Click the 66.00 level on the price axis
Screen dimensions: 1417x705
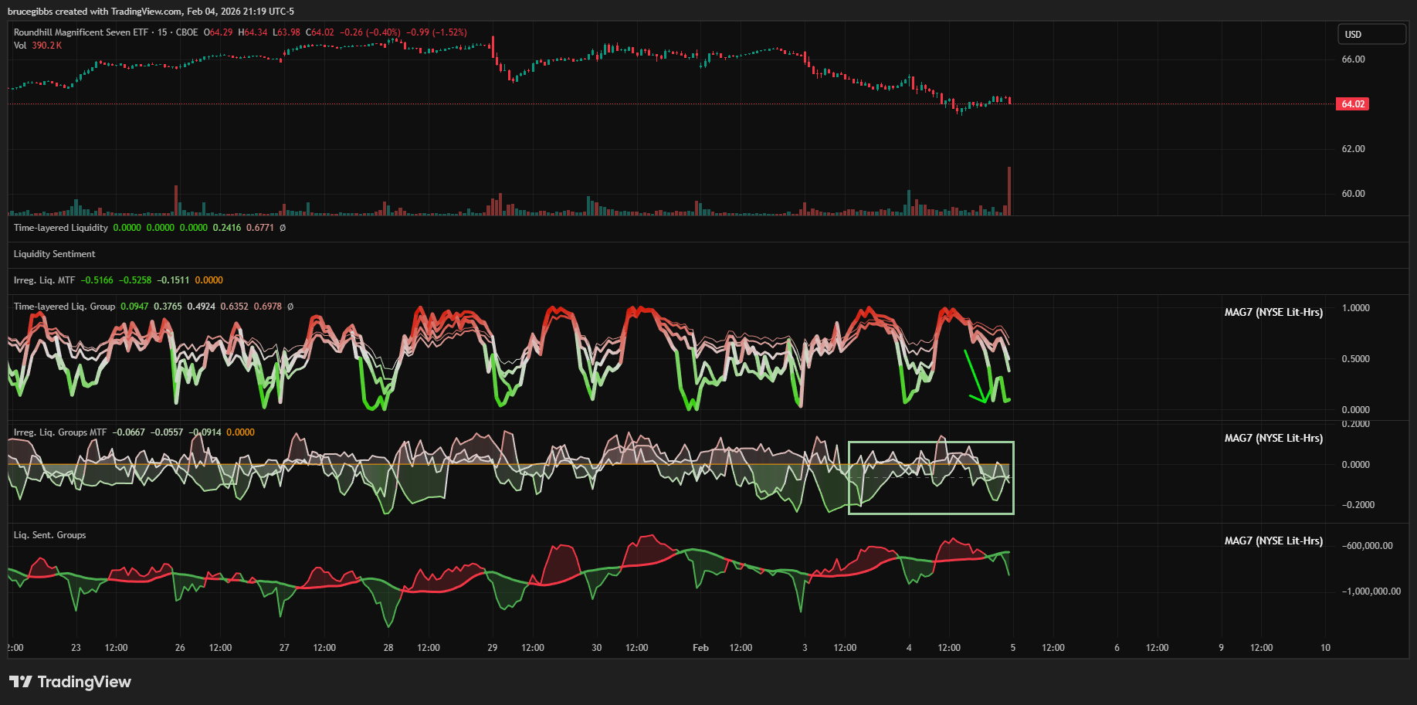pos(1353,59)
